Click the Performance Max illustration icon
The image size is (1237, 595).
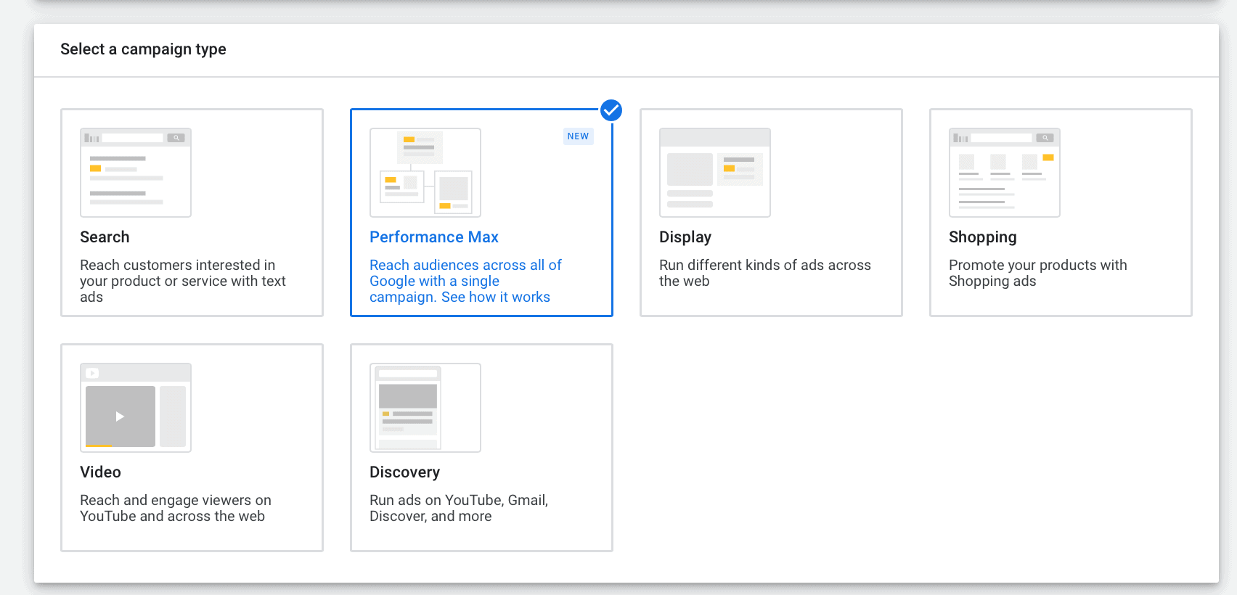click(x=425, y=173)
